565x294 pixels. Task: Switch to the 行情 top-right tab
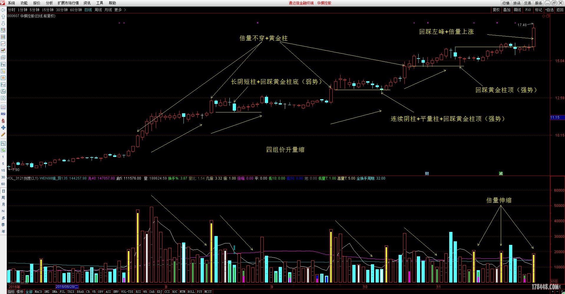(506, 3)
